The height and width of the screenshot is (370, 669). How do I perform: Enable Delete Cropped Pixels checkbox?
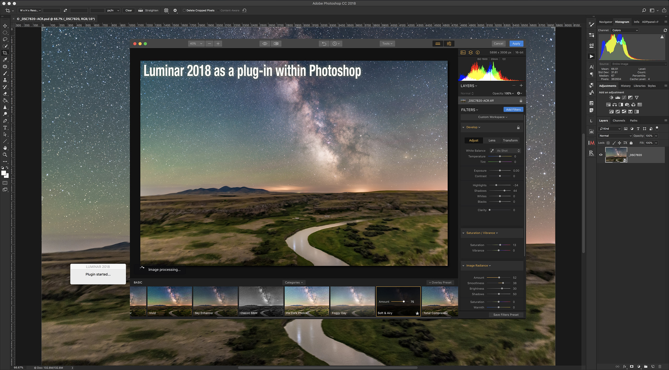click(x=184, y=10)
